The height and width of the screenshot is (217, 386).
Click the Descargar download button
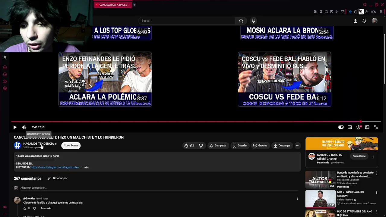tap(282, 146)
